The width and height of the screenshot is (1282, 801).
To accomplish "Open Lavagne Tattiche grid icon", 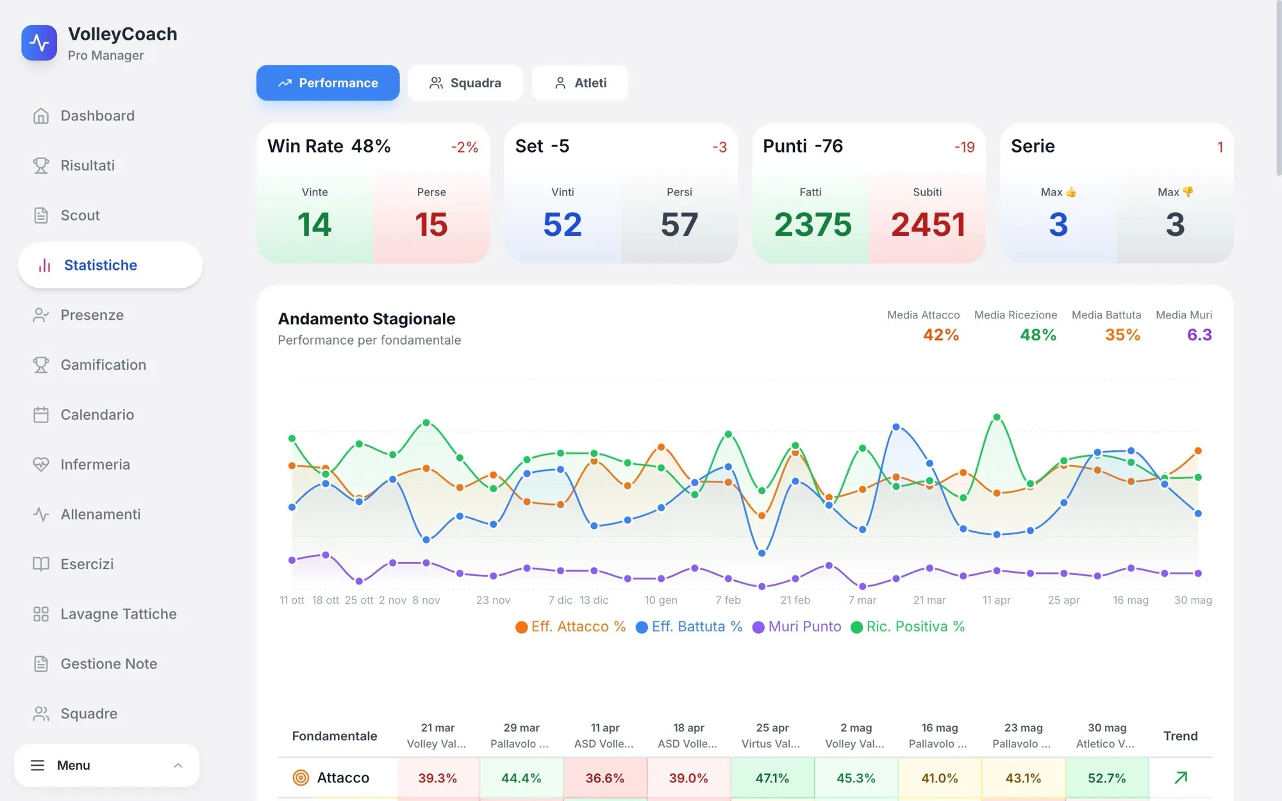I will [x=41, y=614].
